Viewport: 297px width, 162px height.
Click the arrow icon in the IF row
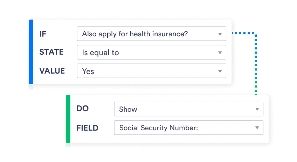[x=220, y=34]
